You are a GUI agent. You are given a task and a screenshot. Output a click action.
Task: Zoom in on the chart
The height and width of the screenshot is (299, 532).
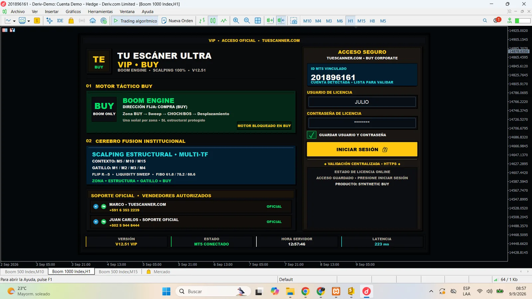(x=236, y=21)
